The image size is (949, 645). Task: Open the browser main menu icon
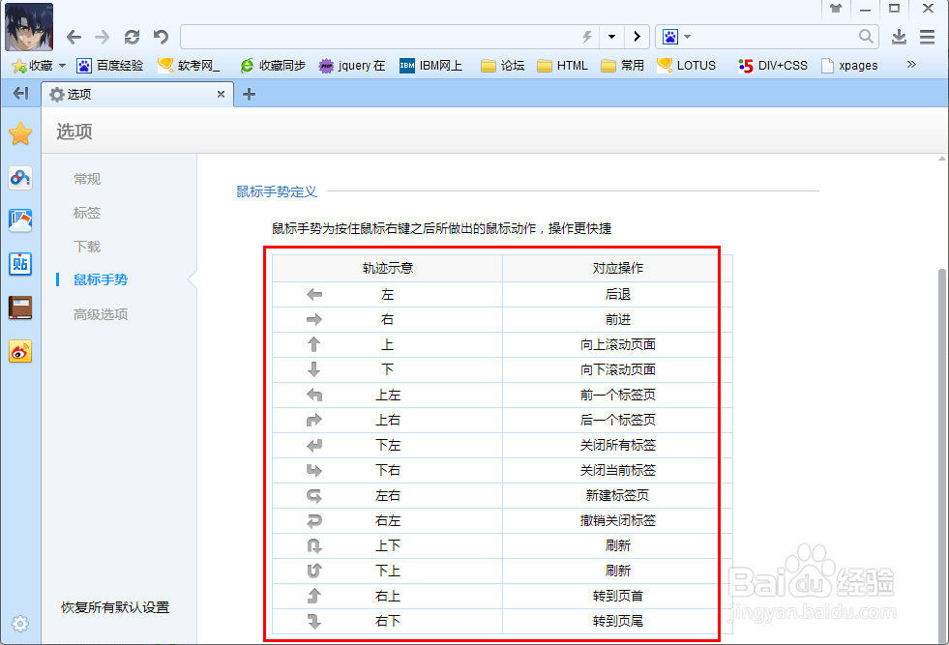[x=927, y=37]
